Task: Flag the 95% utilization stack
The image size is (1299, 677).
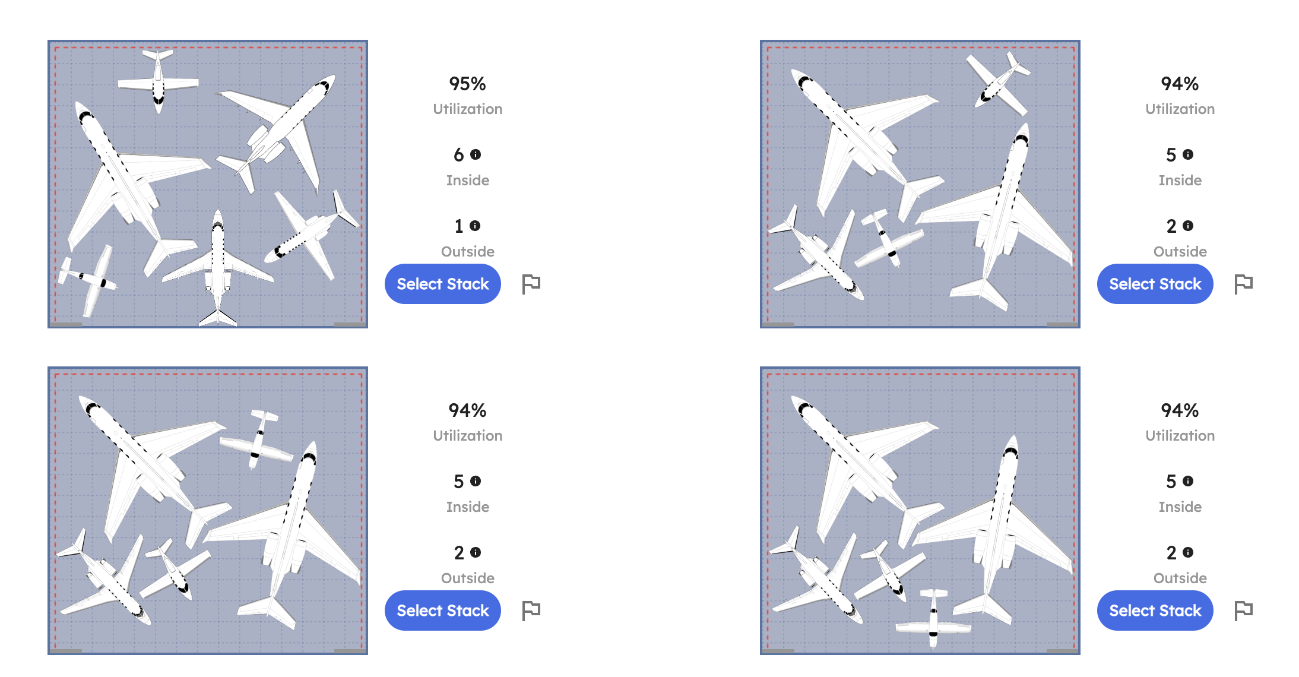Action: [531, 284]
